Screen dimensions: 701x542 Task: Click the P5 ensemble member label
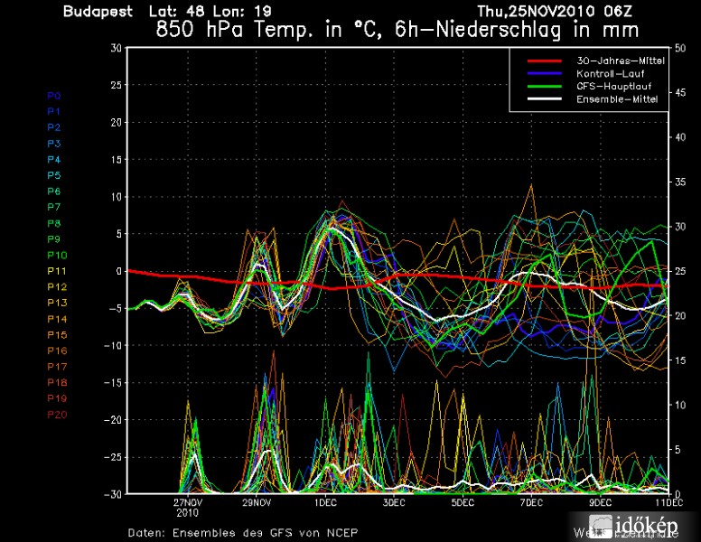(53, 175)
